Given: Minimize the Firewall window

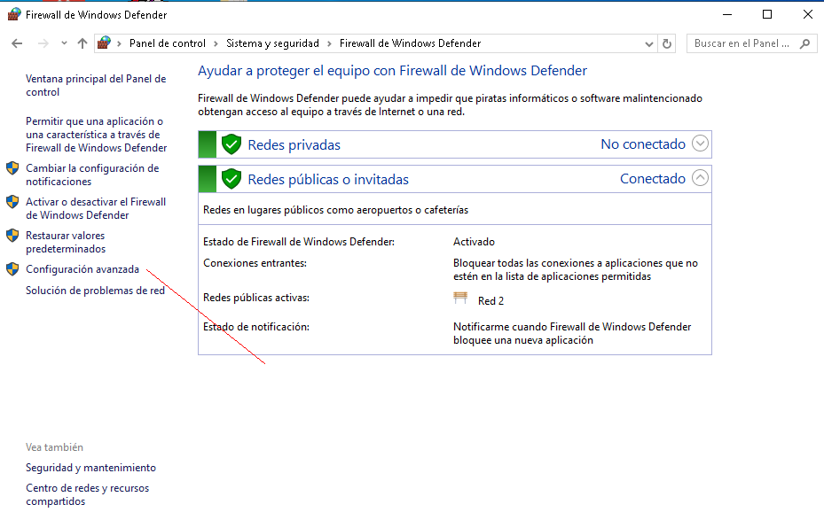Looking at the screenshot, I should tap(727, 15).
